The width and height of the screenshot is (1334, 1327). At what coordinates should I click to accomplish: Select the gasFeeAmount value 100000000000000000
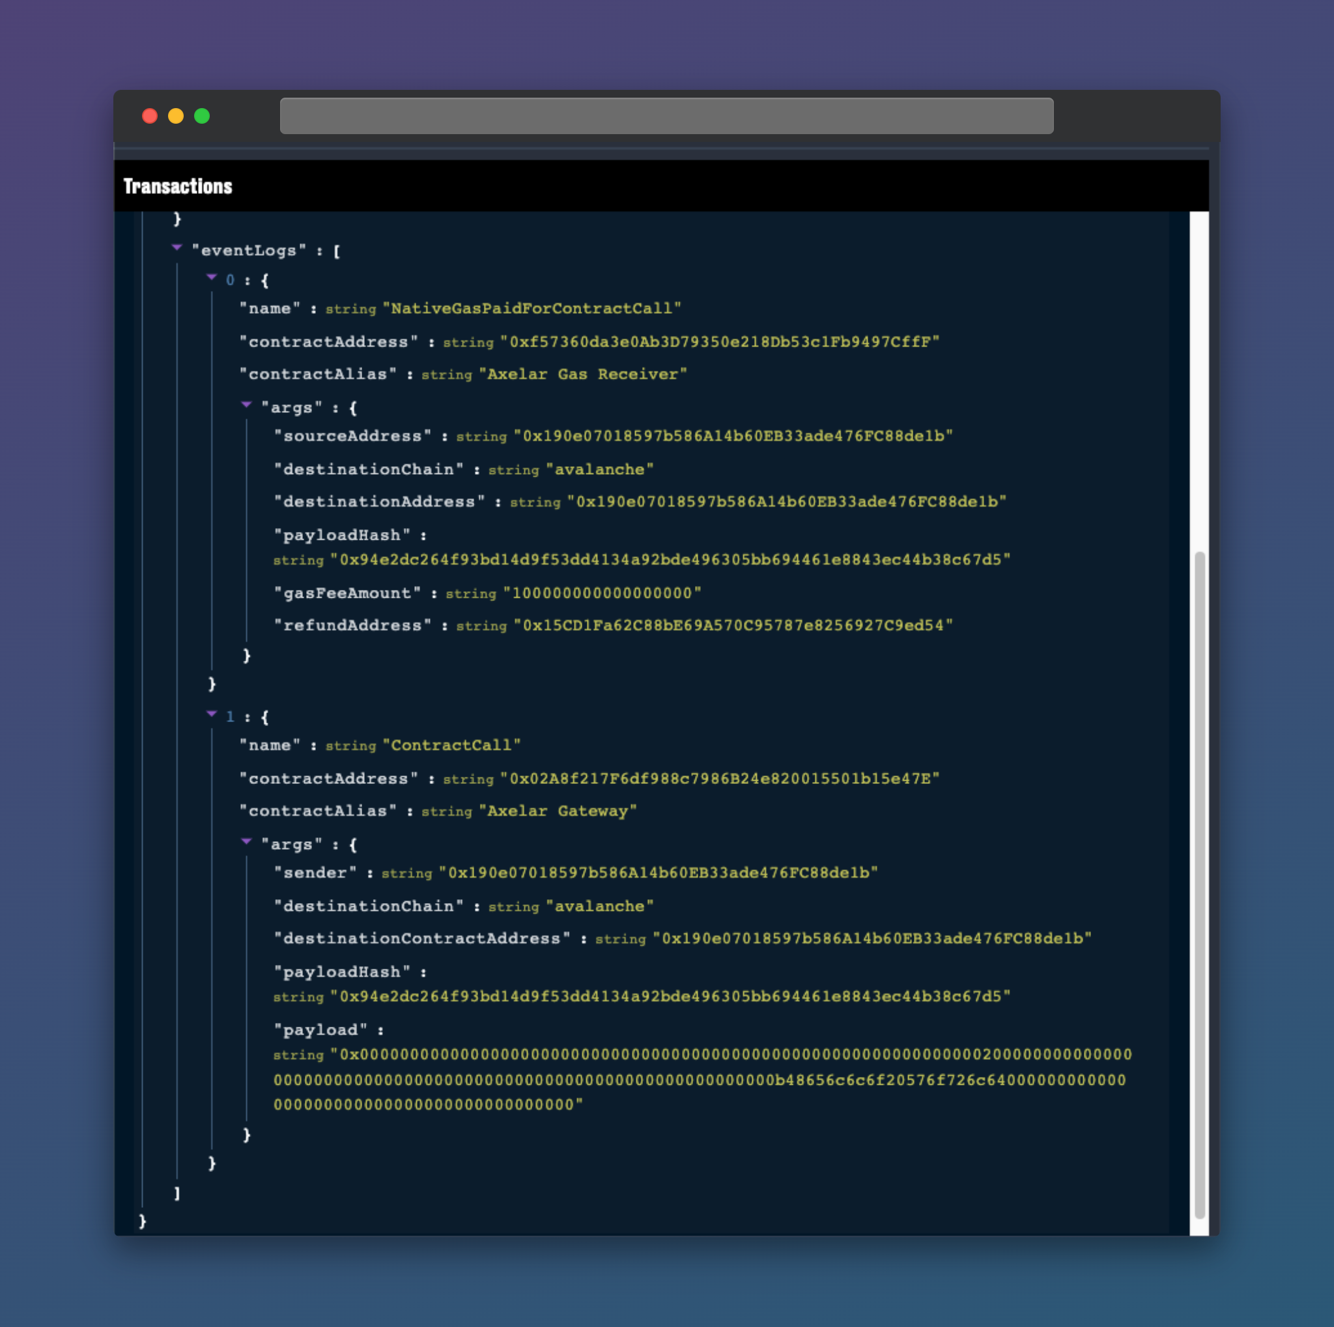pos(602,593)
